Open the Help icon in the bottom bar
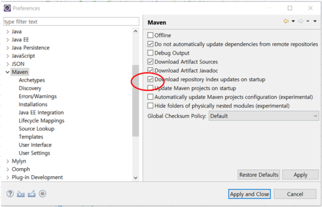This screenshot has height=207, width=322. pyautogui.click(x=10, y=194)
